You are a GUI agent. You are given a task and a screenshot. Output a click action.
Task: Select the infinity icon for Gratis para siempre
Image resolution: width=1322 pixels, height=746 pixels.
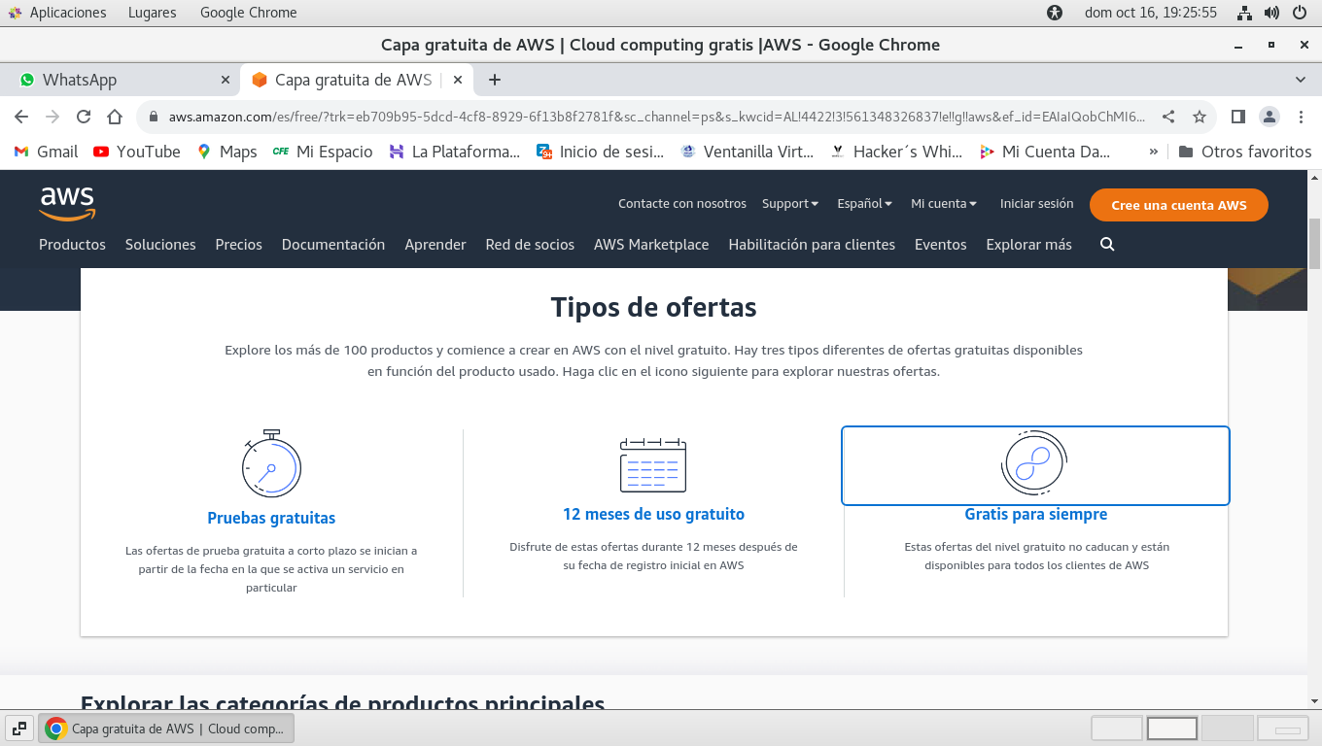pos(1034,463)
